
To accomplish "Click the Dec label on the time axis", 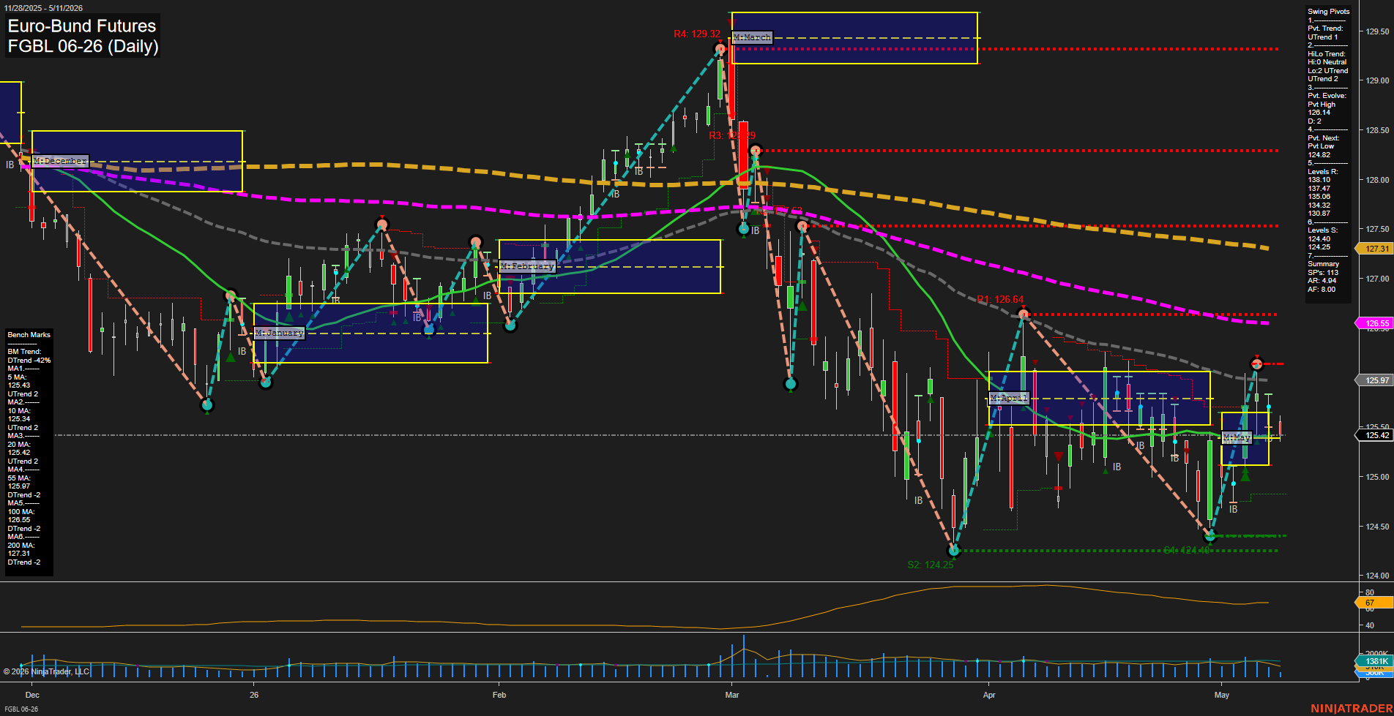I will (x=32, y=695).
